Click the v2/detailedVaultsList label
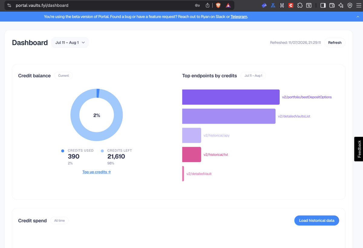The height and width of the screenshot is (248, 363). tap(294, 116)
